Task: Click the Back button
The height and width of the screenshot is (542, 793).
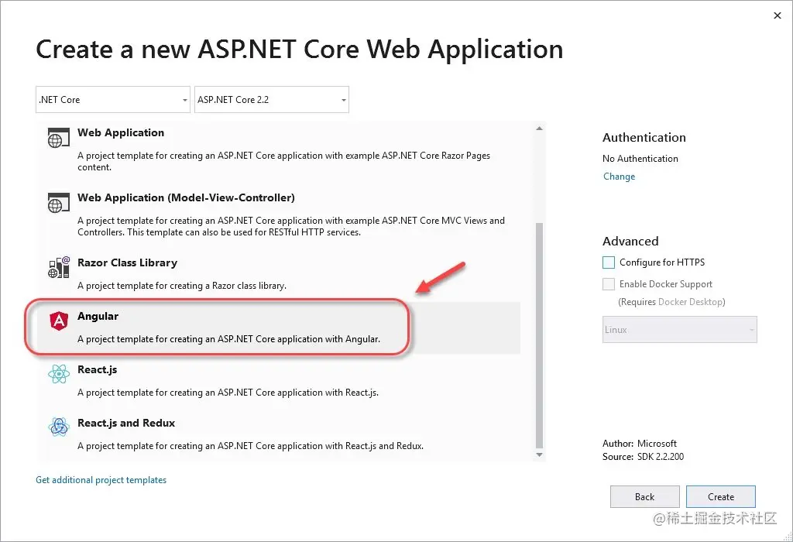Action: point(645,497)
